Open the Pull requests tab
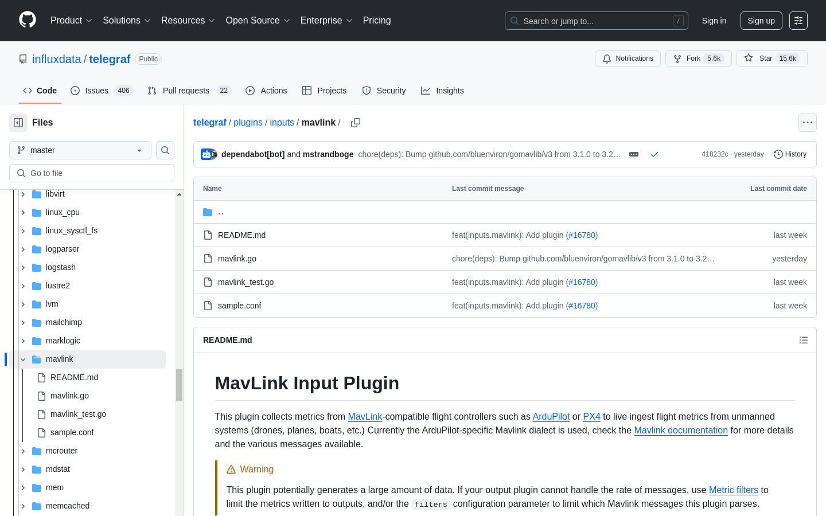This screenshot has width=826, height=516. click(x=189, y=91)
